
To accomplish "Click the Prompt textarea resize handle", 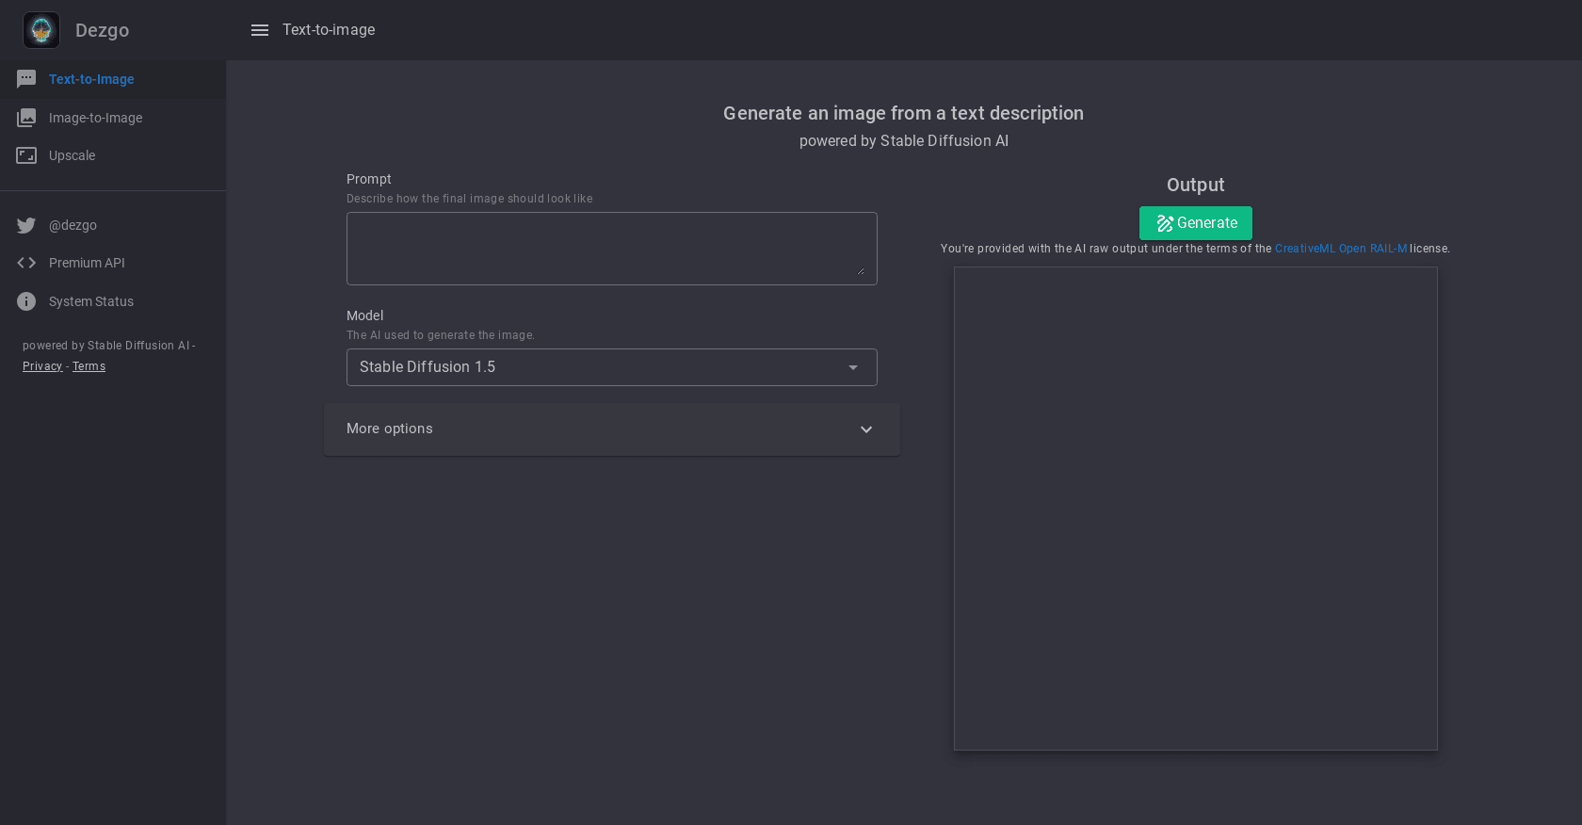I will [861, 271].
